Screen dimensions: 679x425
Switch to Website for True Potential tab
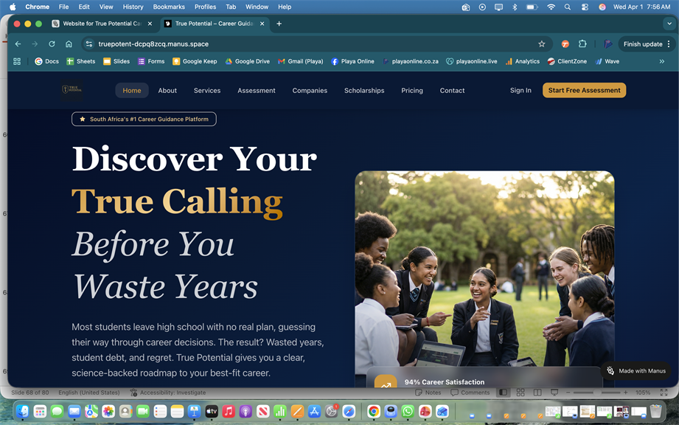(x=102, y=24)
